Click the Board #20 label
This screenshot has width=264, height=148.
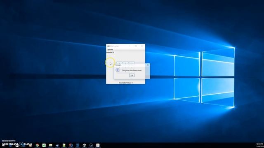[110, 52]
